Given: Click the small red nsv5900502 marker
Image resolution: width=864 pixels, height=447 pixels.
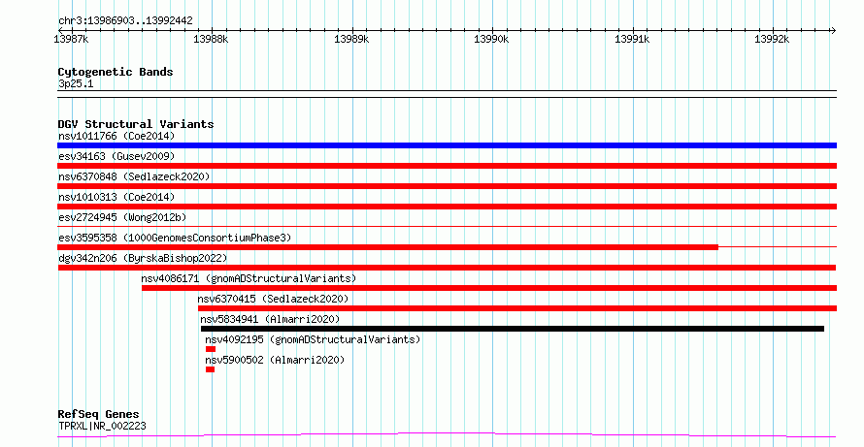Looking at the screenshot, I should tap(210, 369).
